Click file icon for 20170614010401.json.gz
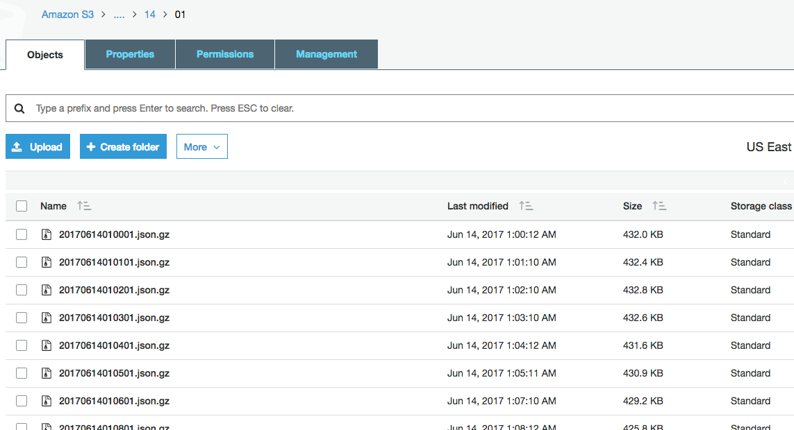Screen dimensions: 794x430 point(47,345)
